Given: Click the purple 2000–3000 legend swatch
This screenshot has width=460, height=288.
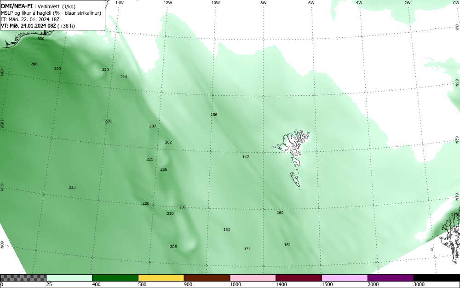Looking at the screenshot, I should [x=391, y=278].
